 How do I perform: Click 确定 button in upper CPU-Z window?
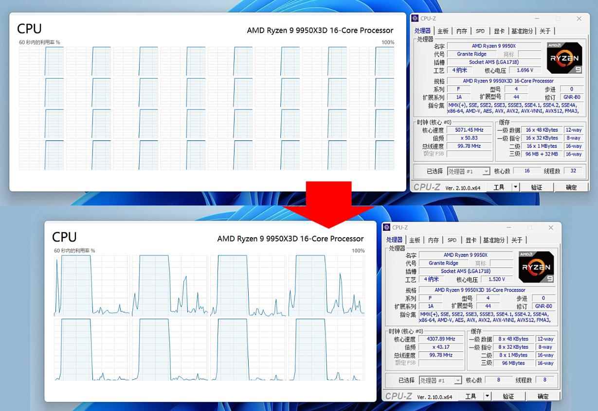[x=571, y=187]
